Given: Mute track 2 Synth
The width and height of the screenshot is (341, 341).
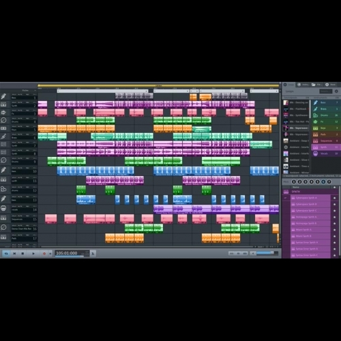Looking at the screenshot, I should point(20,102).
